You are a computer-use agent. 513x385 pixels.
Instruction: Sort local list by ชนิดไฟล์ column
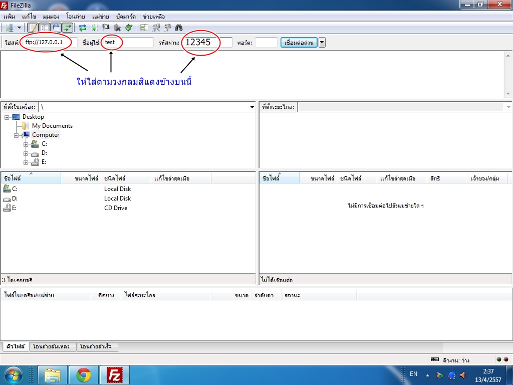tap(126, 178)
